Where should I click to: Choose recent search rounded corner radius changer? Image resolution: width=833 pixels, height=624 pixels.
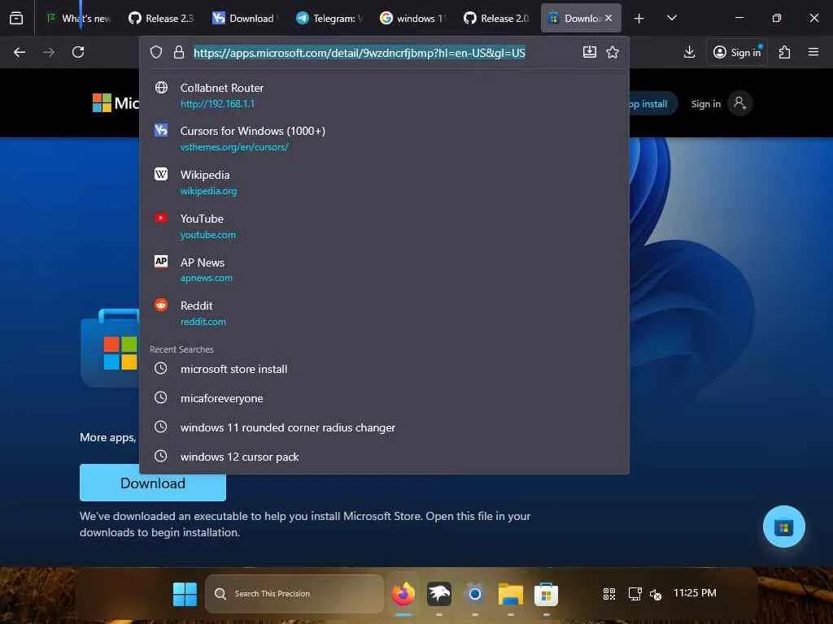click(x=384, y=427)
